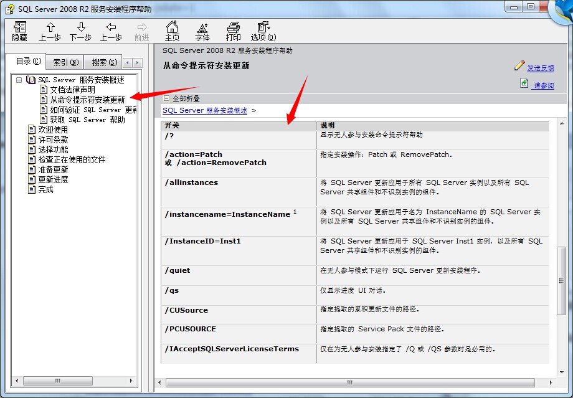This screenshot has height=398, width=573.
Task: Click tree pane horizontal scrollbar left arrow
Action: tap(17, 381)
